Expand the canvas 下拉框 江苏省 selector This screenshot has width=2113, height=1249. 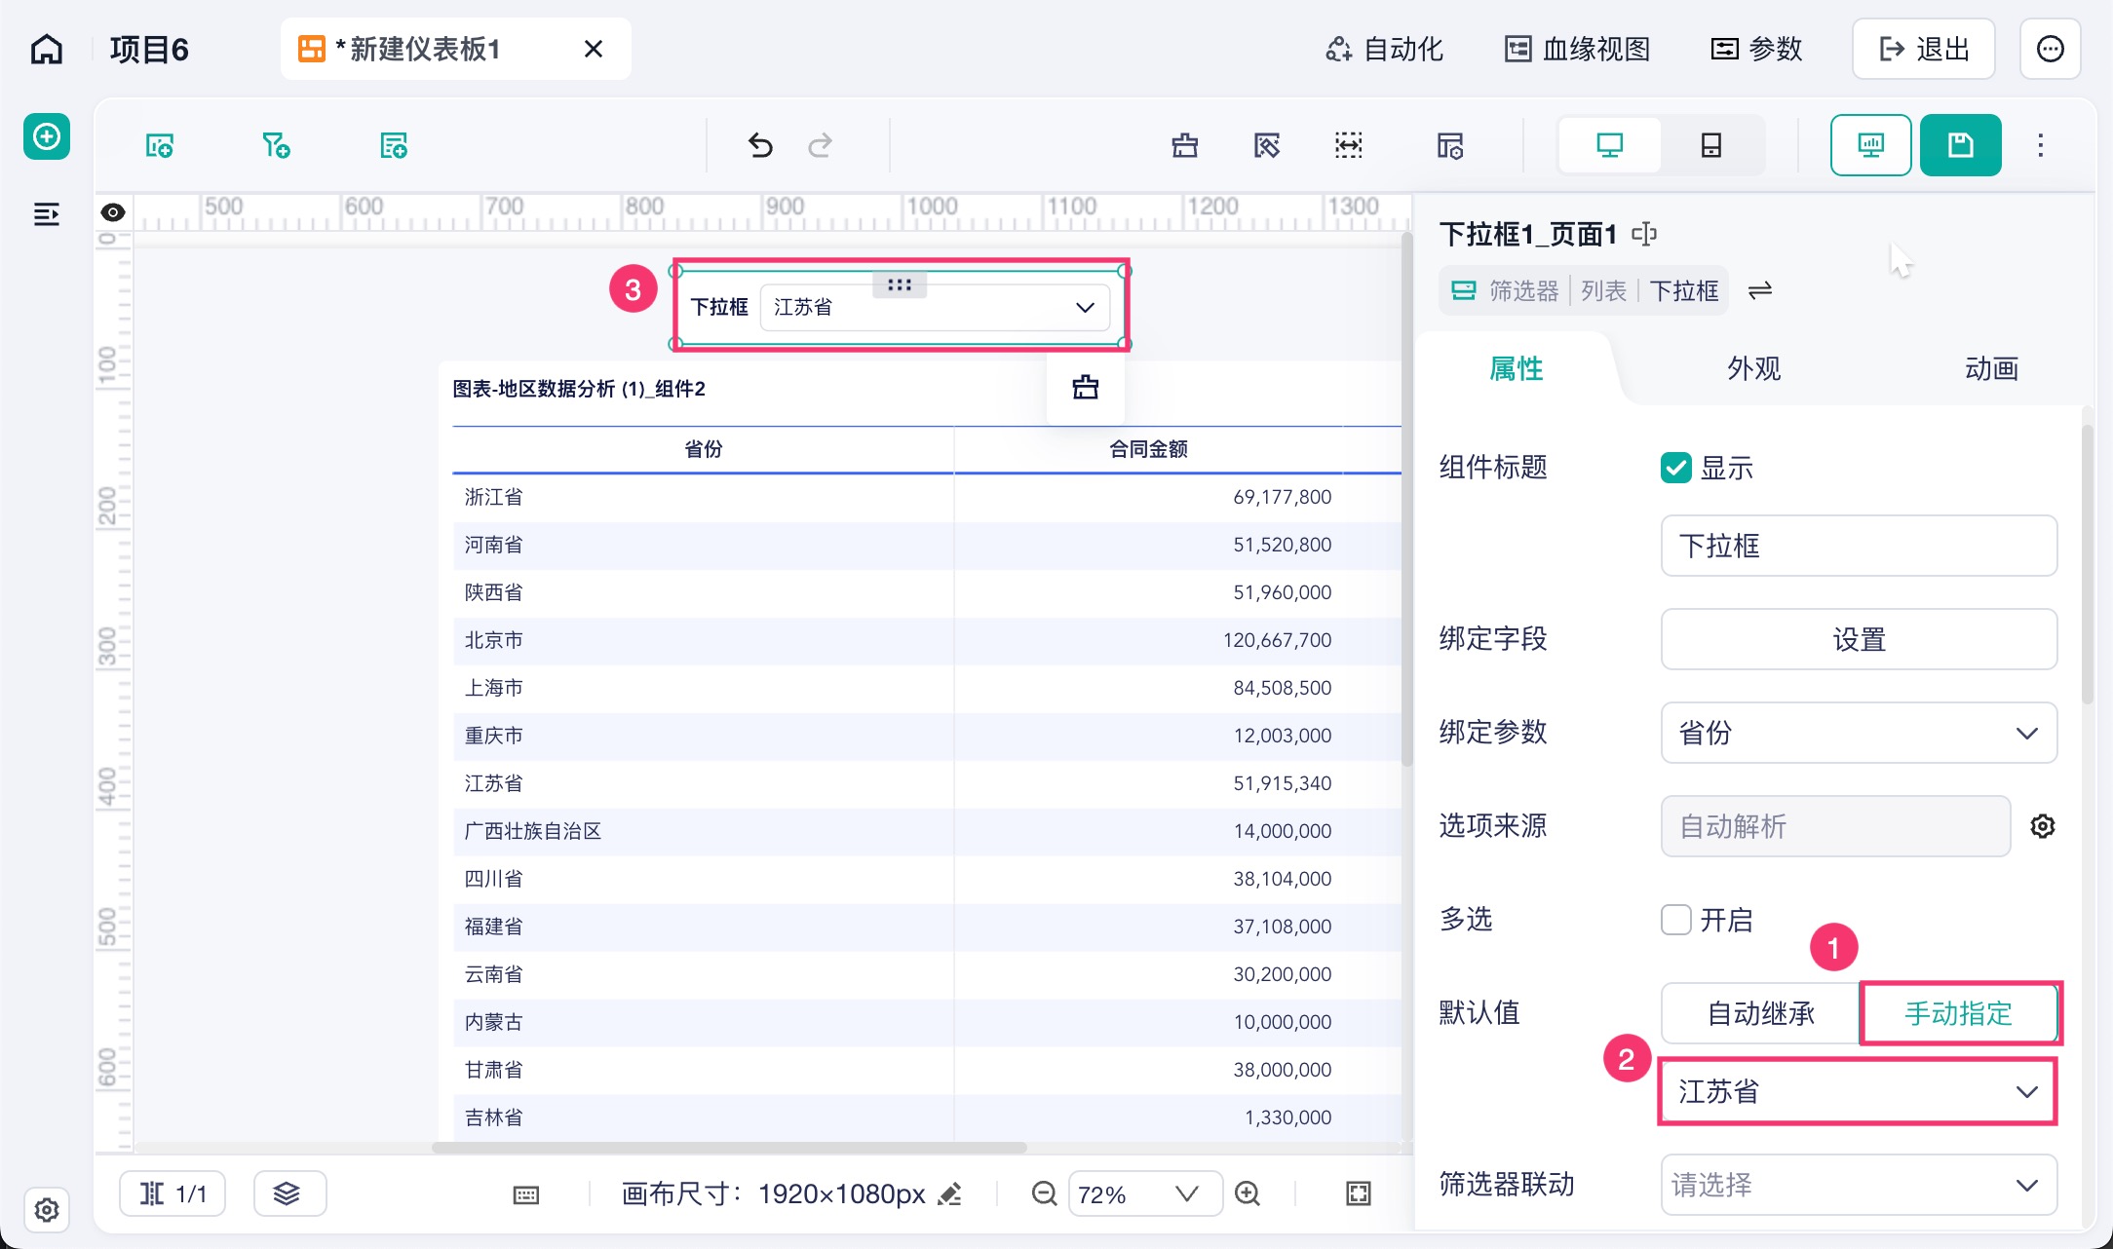click(x=935, y=307)
